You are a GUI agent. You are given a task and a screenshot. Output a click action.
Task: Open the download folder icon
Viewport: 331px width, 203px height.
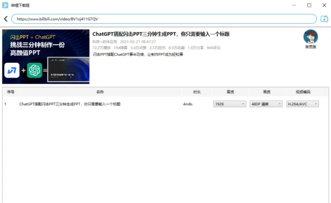[324, 19]
